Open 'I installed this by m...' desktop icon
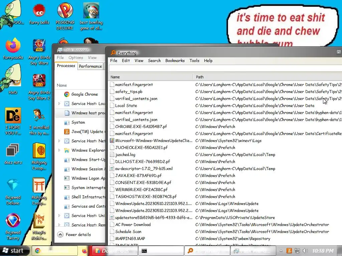 click(x=39, y=121)
